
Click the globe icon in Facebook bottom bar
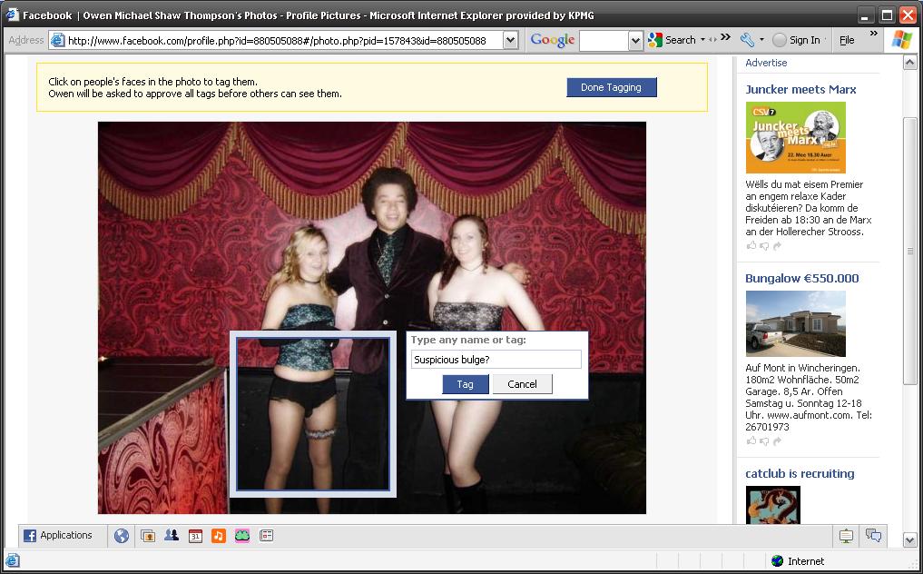point(122,536)
